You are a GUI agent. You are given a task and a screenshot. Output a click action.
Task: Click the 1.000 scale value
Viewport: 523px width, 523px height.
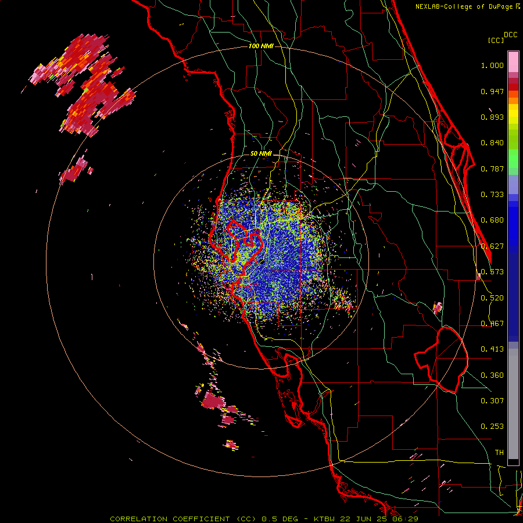(492, 65)
